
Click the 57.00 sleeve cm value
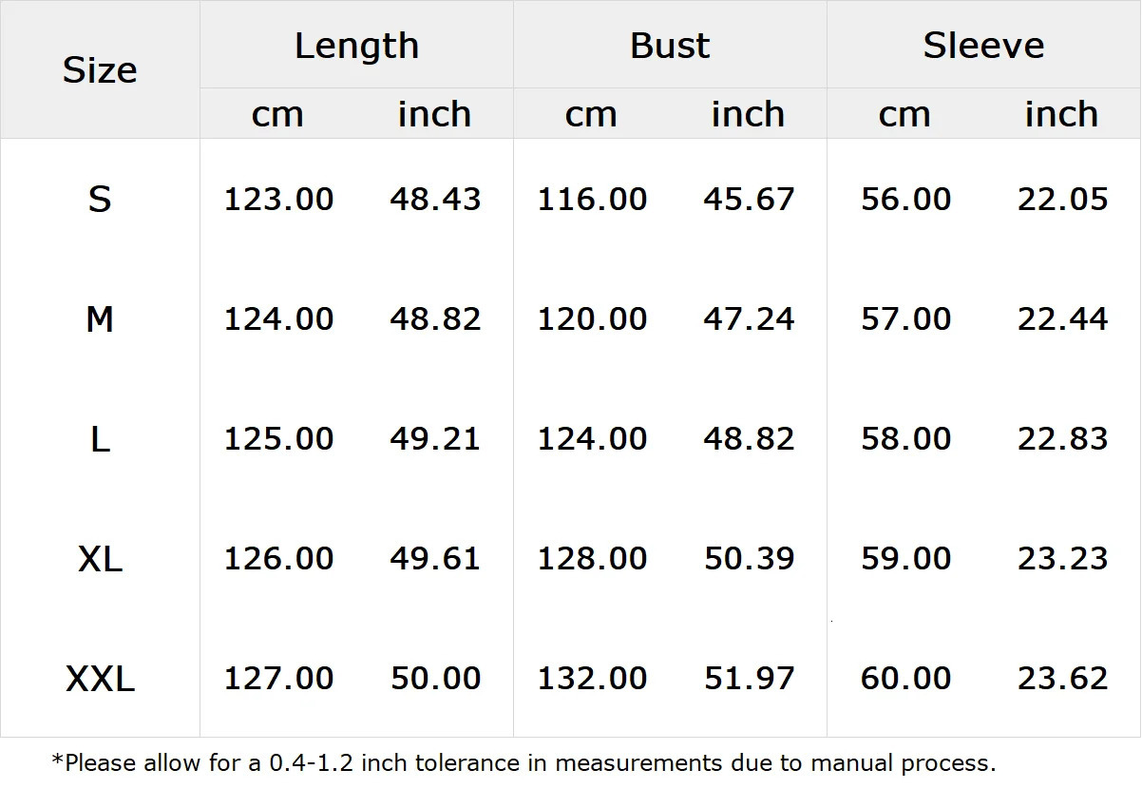coord(905,319)
